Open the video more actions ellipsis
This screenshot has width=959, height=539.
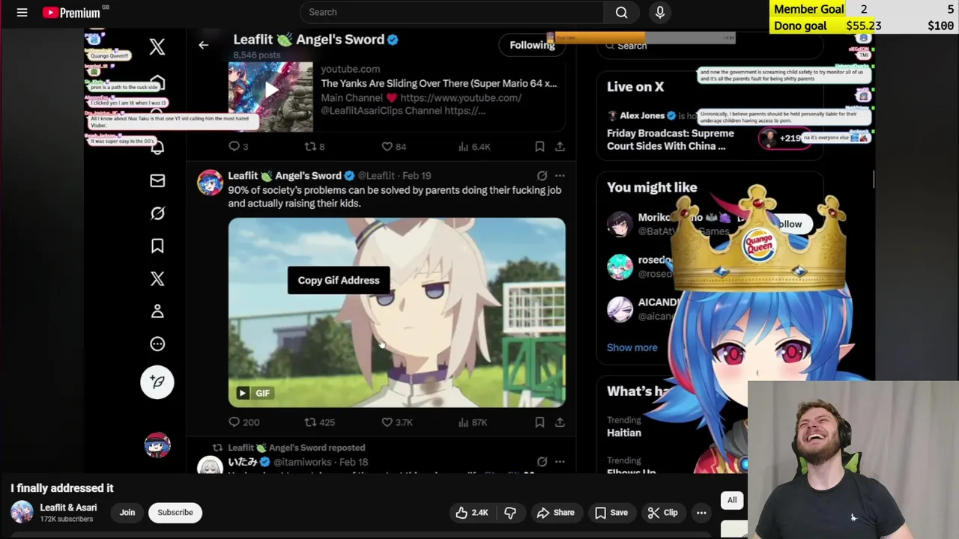(x=701, y=512)
